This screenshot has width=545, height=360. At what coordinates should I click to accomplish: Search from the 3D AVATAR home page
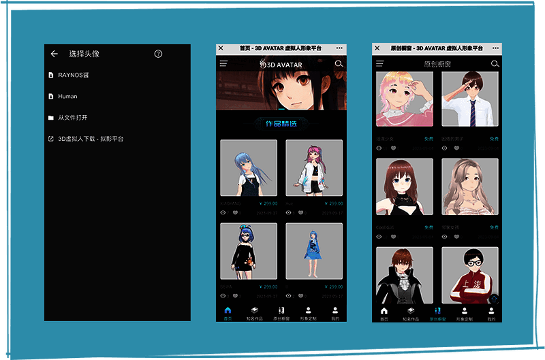[x=339, y=64]
